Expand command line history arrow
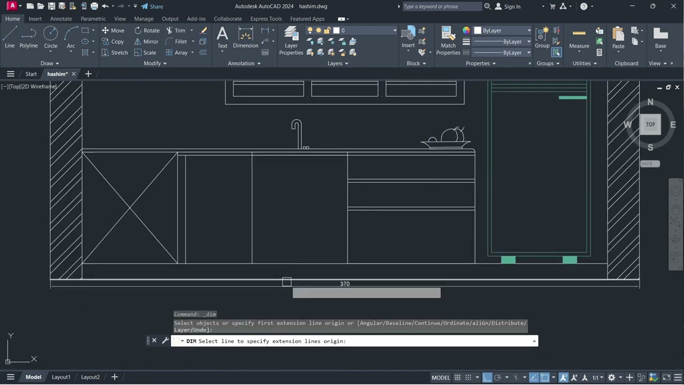 click(534, 341)
